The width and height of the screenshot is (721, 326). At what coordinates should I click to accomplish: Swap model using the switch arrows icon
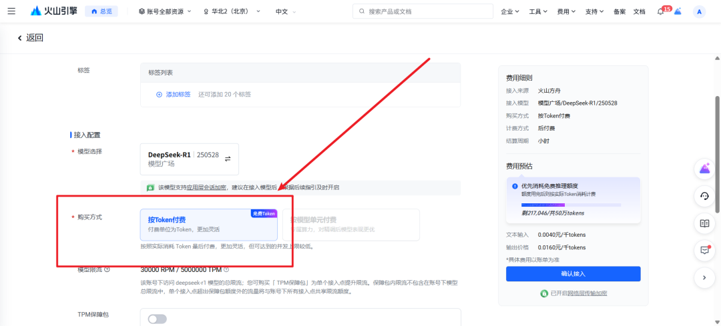[x=228, y=159]
